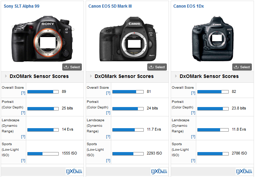Viewport: 255px width, 177px height.
Task: Open Portrait Color Depth help [?] for Canon 5D Mark III
Action: coord(108,113)
